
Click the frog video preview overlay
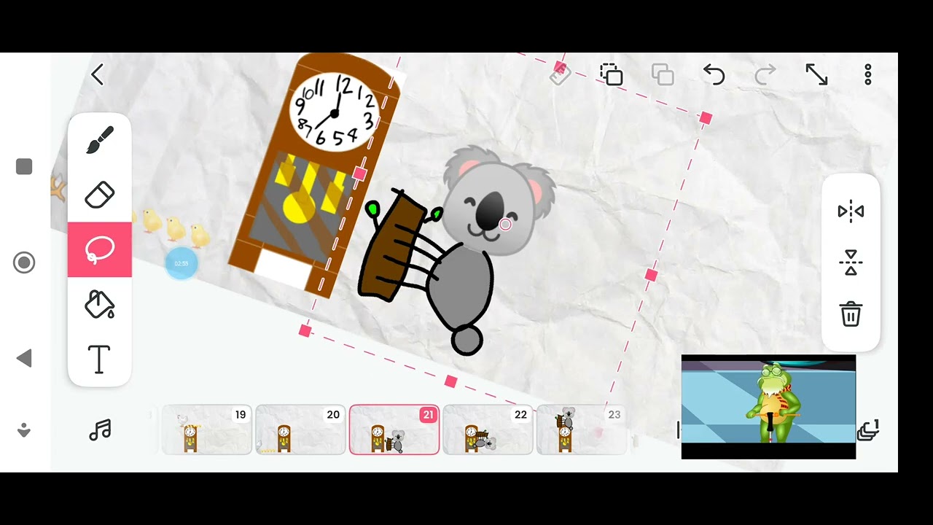[768, 407]
